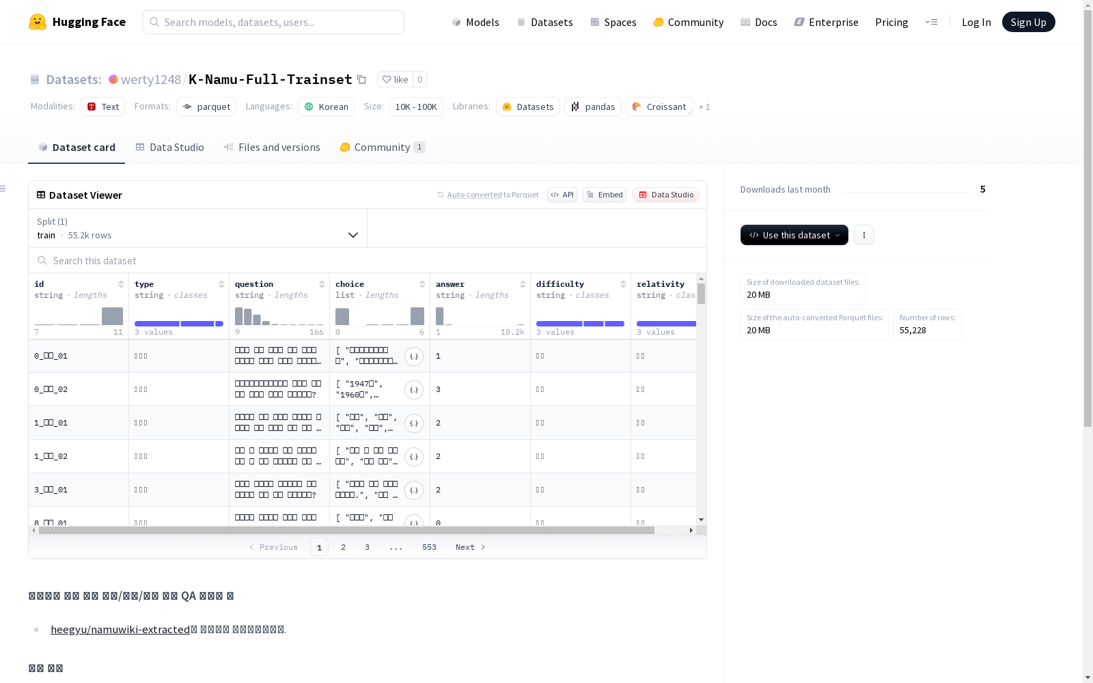Click the 10K - 100K size tag

416,107
